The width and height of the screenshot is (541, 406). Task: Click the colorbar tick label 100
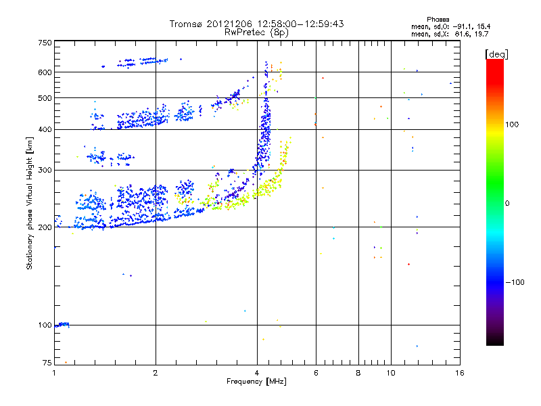pyautogui.click(x=512, y=125)
